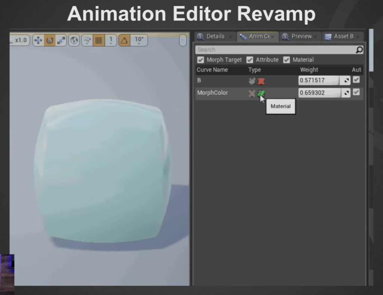Click the search magnifier icon
This screenshot has height=295, width=383.
pos(359,50)
